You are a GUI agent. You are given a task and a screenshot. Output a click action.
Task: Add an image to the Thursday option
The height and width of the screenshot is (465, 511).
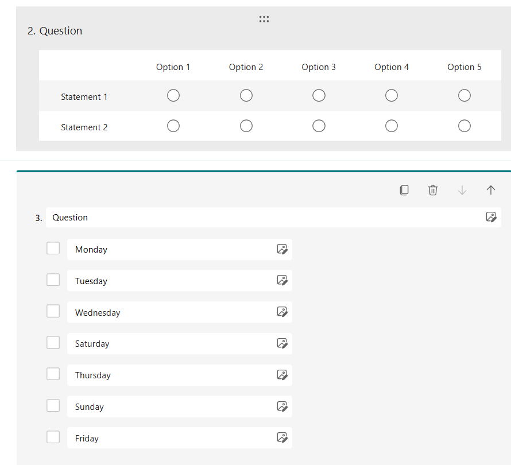coord(282,374)
